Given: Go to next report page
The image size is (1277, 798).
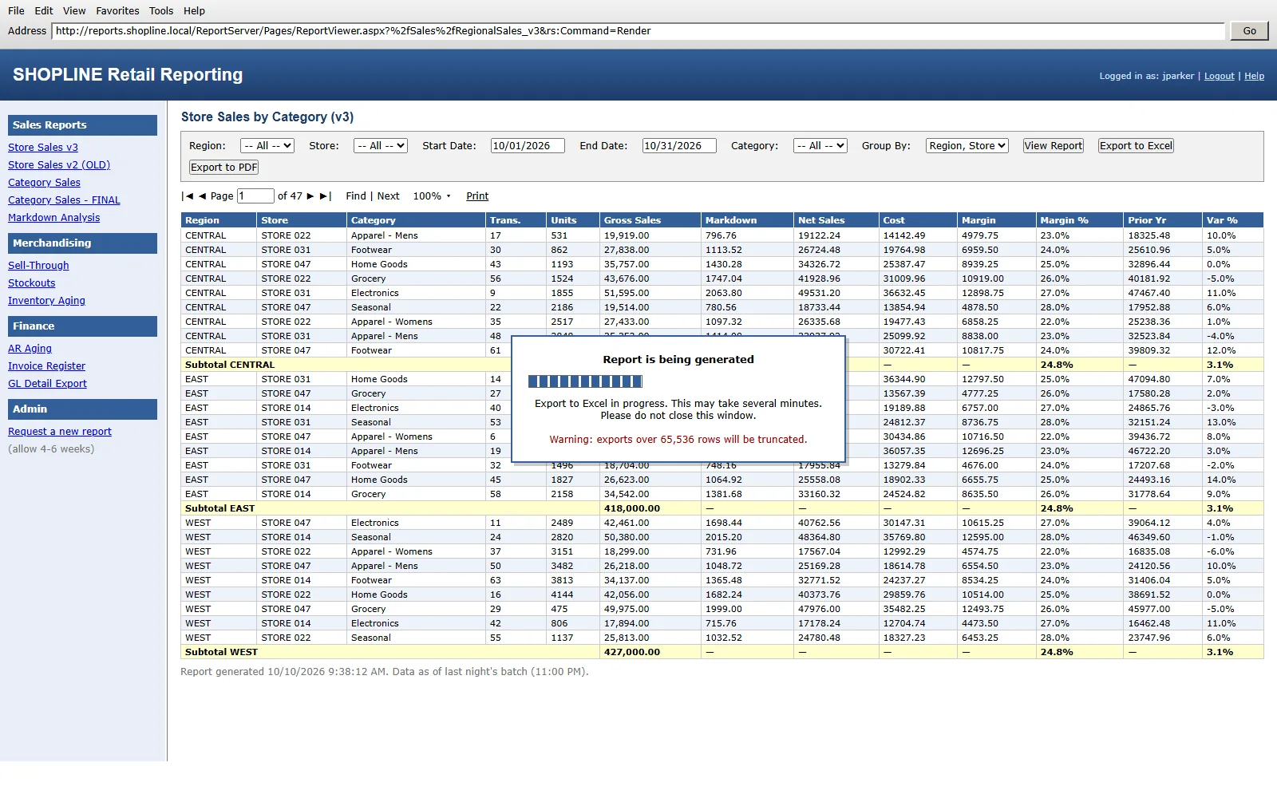Looking at the screenshot, I should point(310,196).
